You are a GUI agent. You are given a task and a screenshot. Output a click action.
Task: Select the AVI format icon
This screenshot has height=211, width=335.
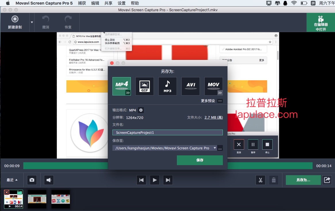[x=190, y=86]
